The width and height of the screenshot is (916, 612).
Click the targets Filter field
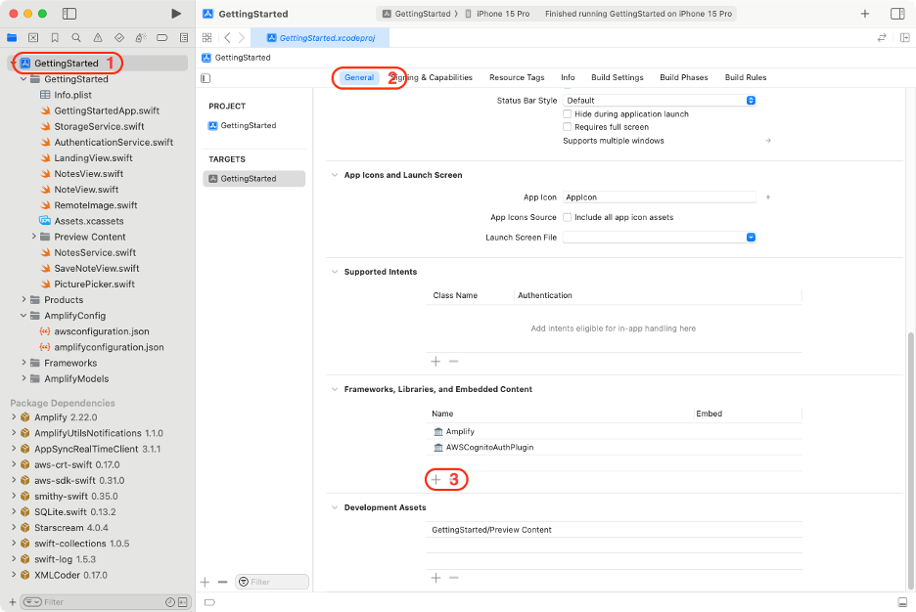pyautogui.click(x=272, y=582)
